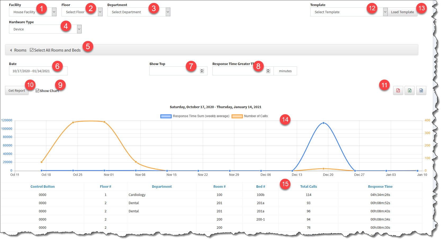The height and width of the screenshot is (243, 444).
Task: Click response time 00h:08m:30s
Action: pos(380,227)
